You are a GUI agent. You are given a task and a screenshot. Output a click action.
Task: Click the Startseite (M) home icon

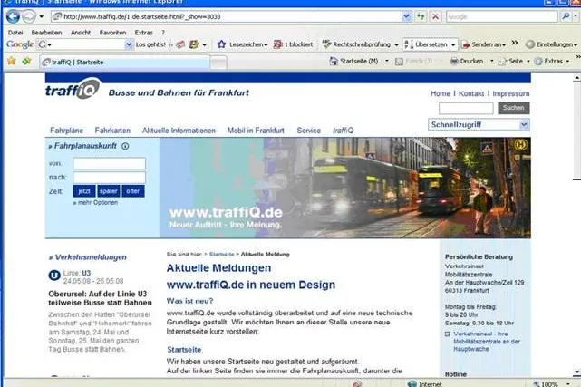(x=334, y=61)
